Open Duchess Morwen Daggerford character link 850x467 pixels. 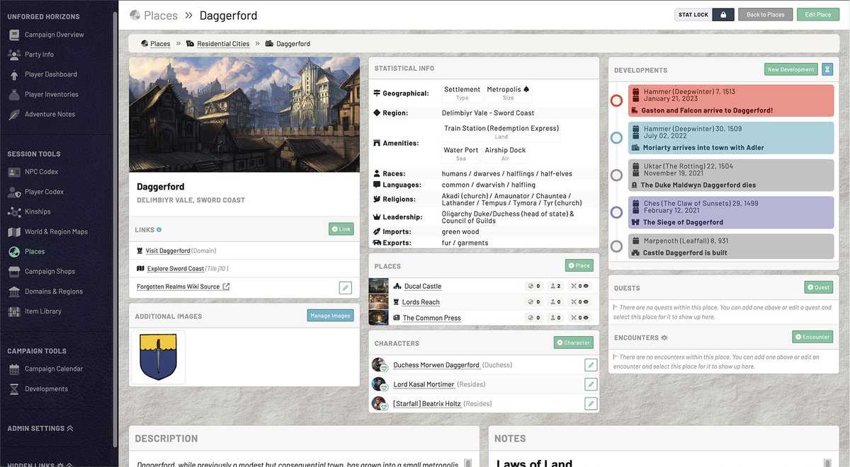[436, 365]
